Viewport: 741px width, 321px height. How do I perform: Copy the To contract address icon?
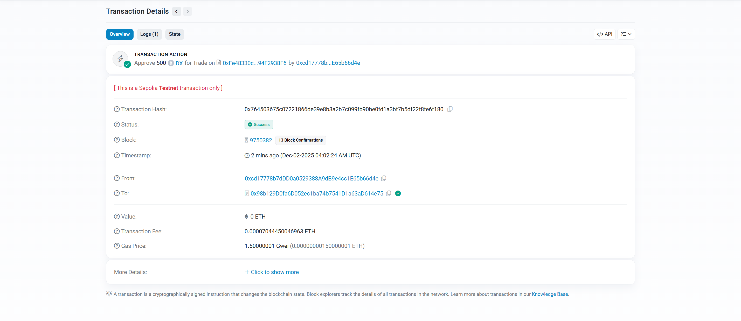click(x=388, y=193)
